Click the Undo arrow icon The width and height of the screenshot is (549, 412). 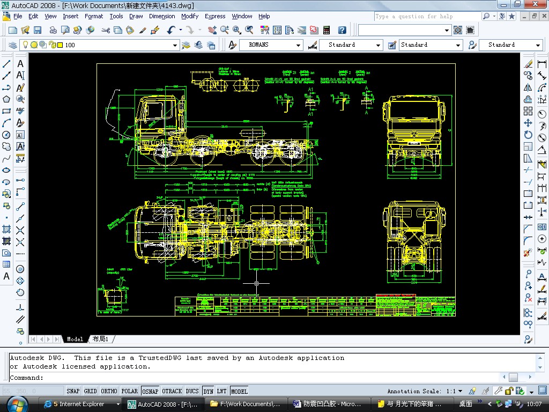tap(170, 31)
